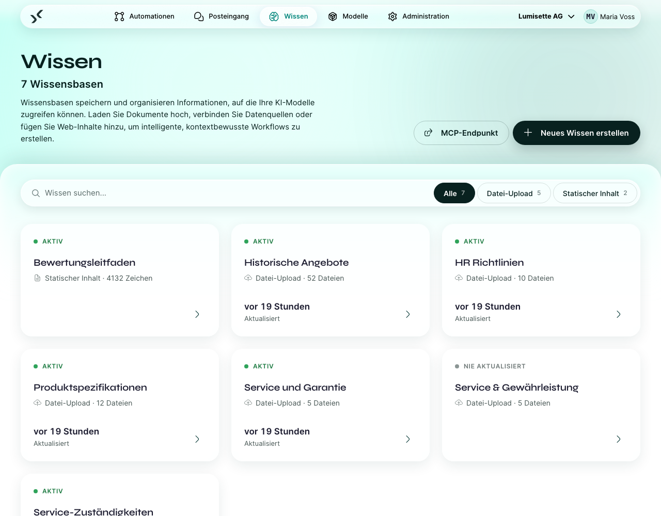
Task: Go to the Modelle menu item
Action: (x=349, y=17)
